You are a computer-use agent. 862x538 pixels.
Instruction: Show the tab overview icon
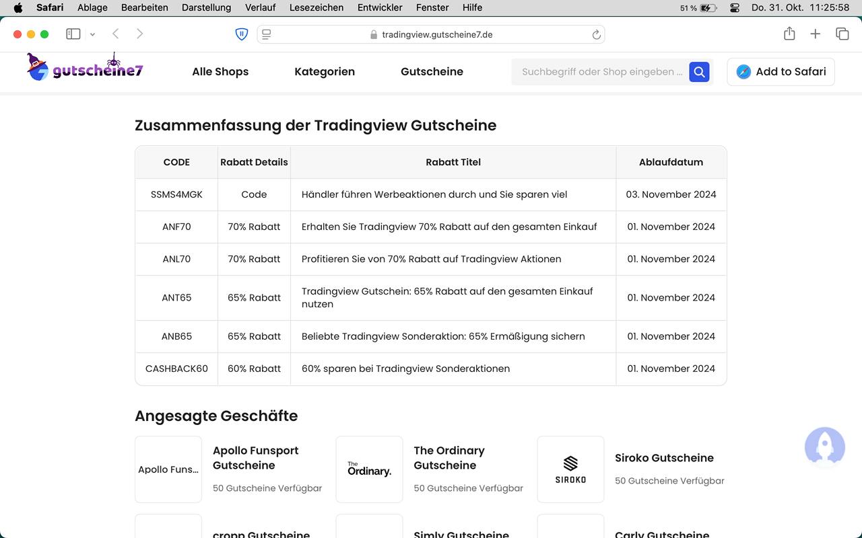(842, 34)
